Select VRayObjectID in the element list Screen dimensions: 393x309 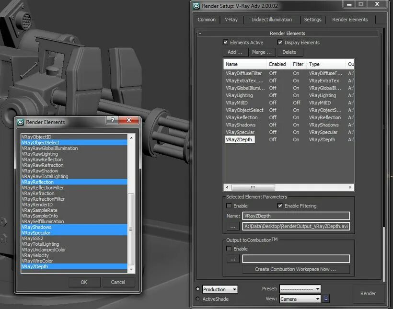point(74,137)
